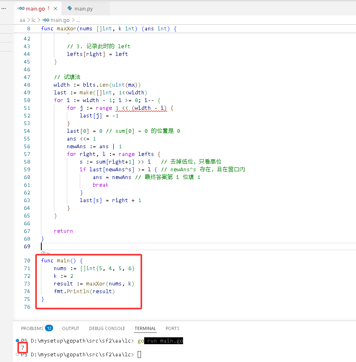356x362 pixels.
Task: Click 'last[s] = right + 1' statement
Action: 110,200
